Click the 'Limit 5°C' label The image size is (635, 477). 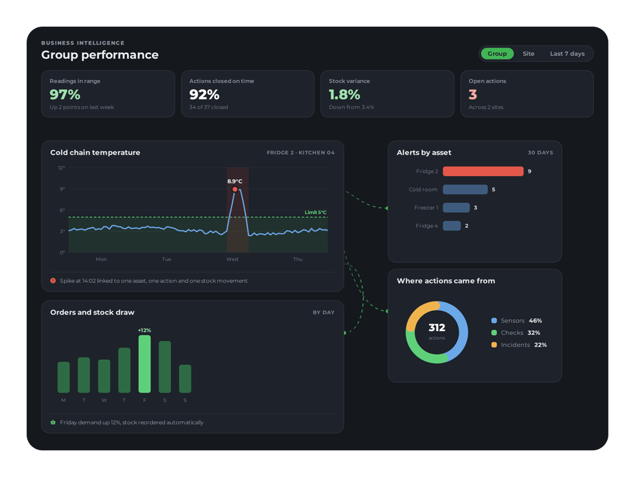(316, 212)
